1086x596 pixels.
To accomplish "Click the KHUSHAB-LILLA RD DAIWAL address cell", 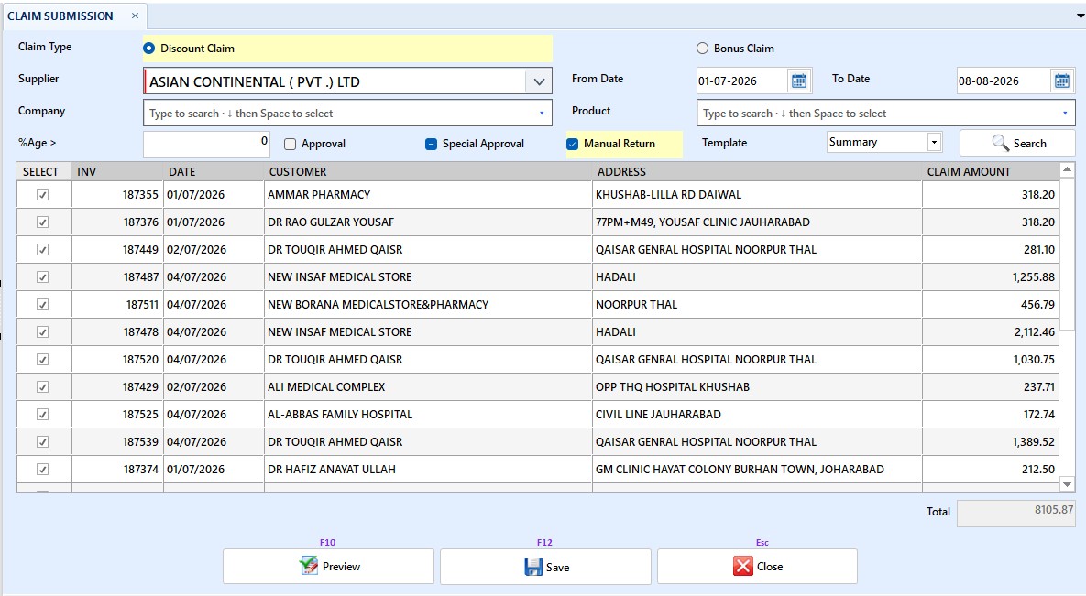I will click(757, 194).
